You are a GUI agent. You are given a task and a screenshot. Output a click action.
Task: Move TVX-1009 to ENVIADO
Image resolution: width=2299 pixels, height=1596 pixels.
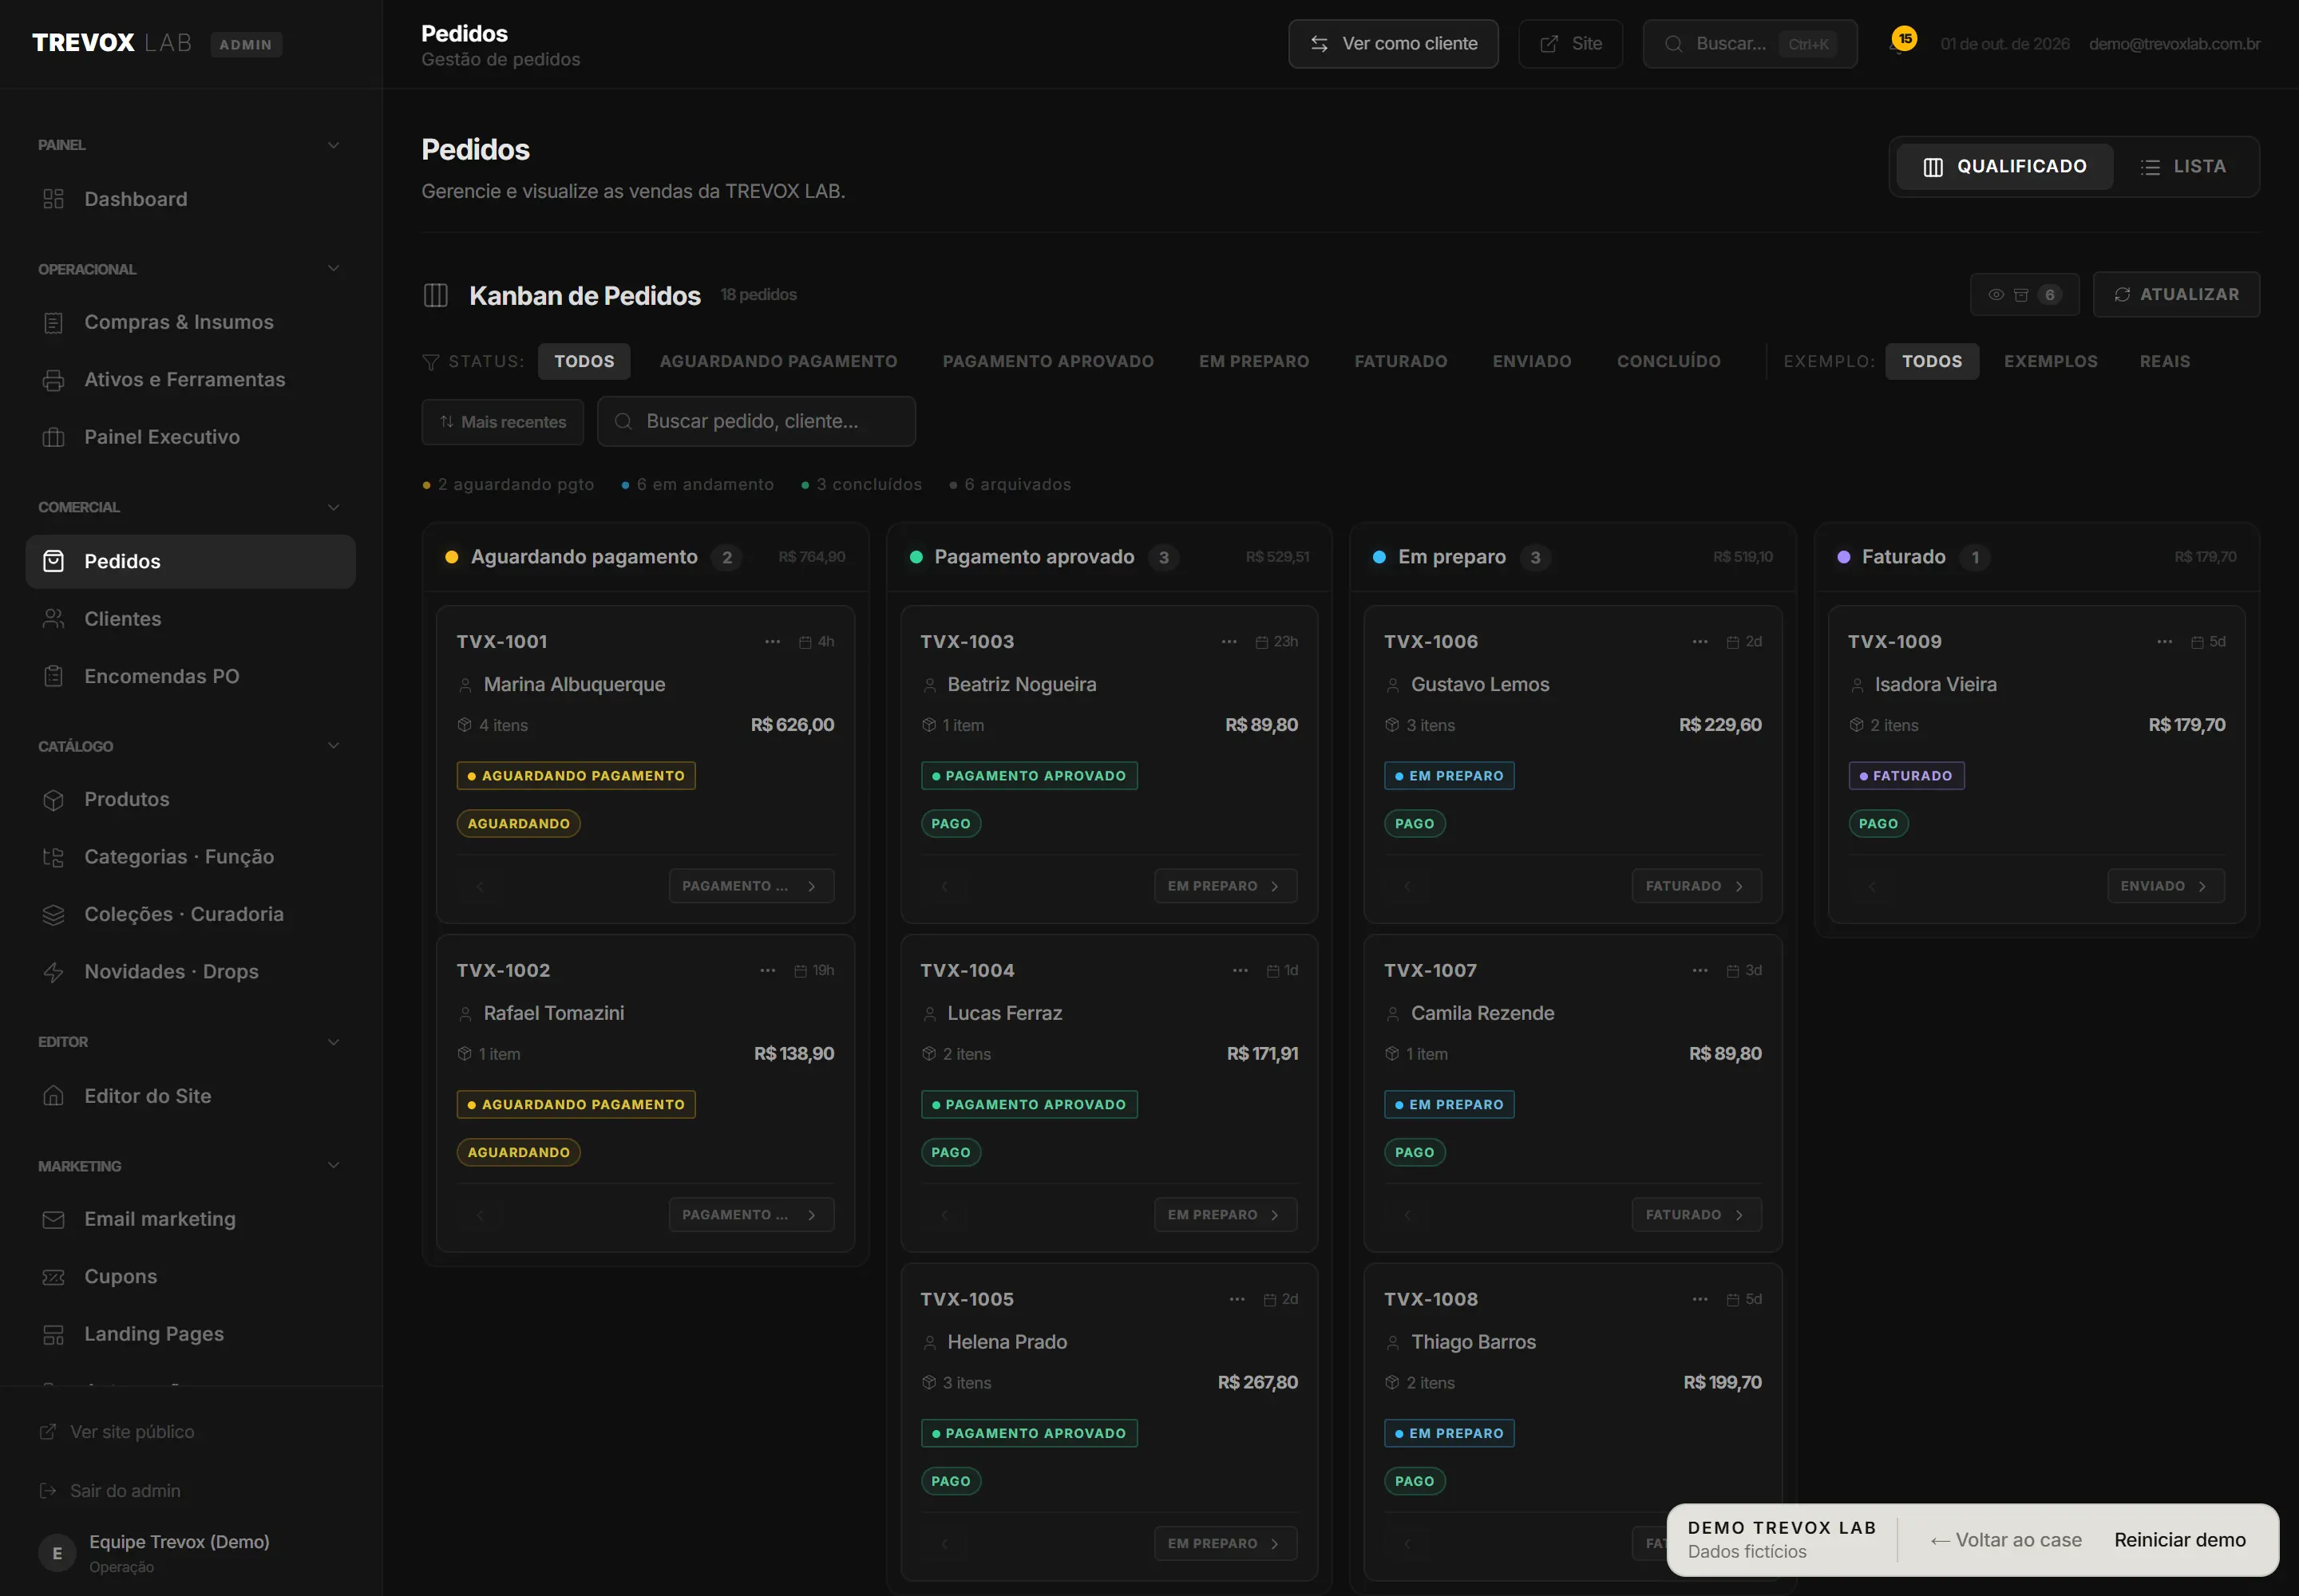pos(2165,887)
